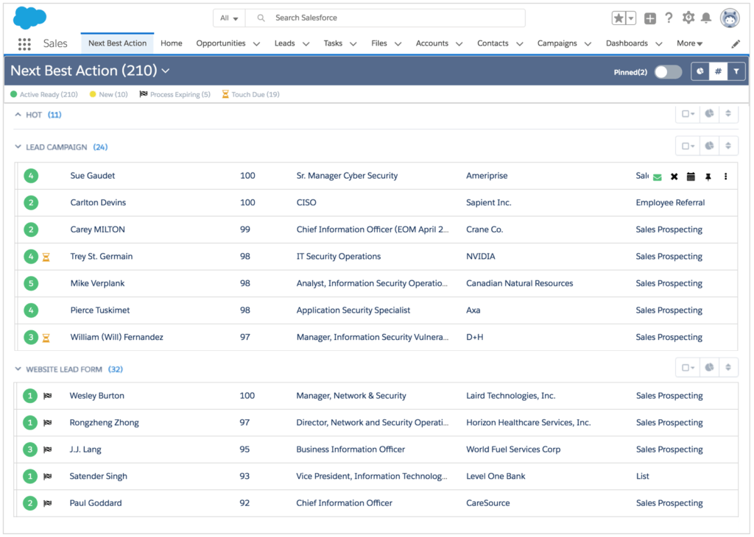Filter by Touch Due (19)
Image resolution: width=754 pixels, height=537 pixels.
coord(250,95)
